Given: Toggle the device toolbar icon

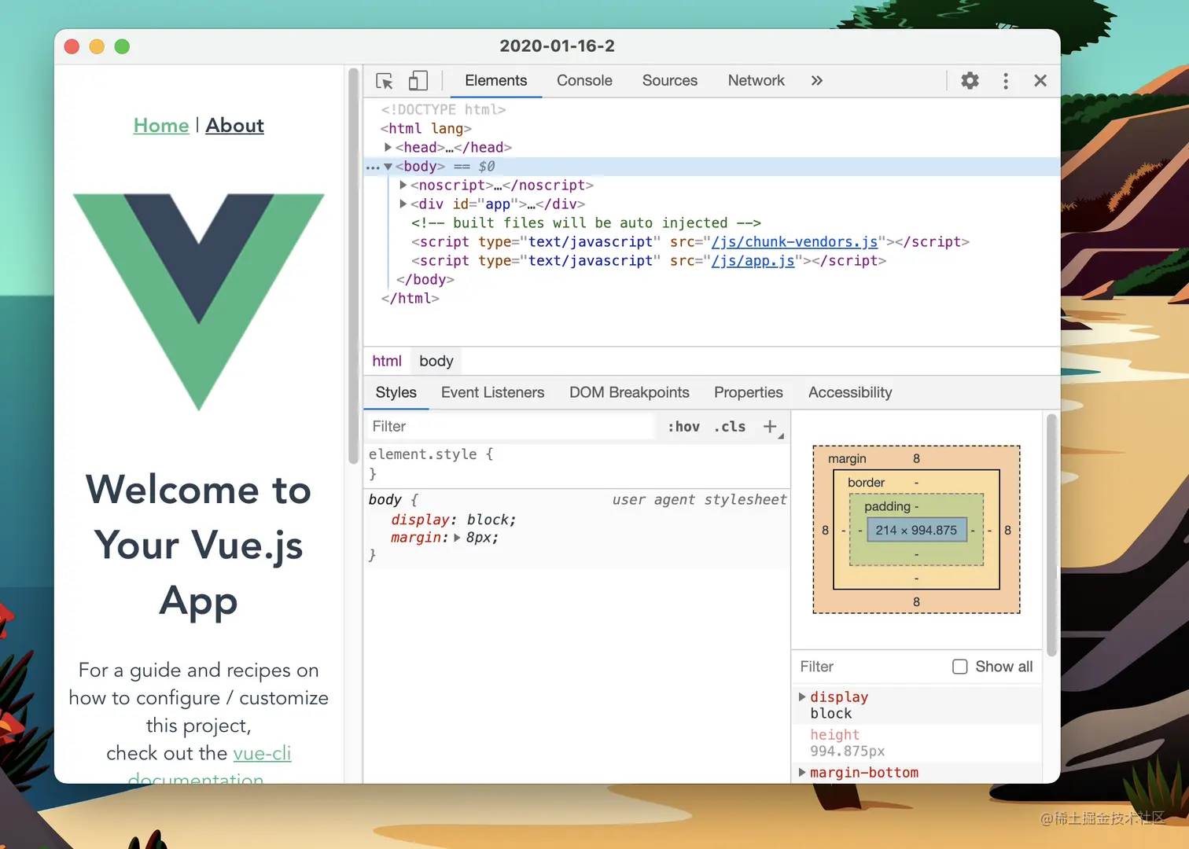Looking at the screenshot, I should click(x=418, y=81).
